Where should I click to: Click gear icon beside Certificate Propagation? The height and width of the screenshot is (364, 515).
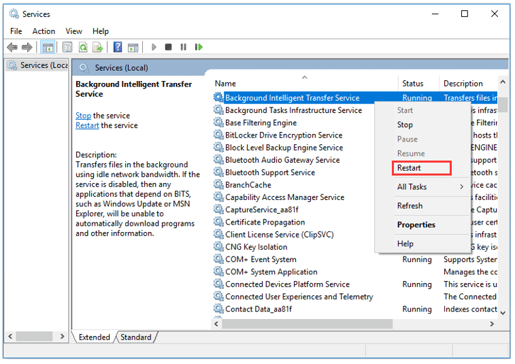(218, 222)
